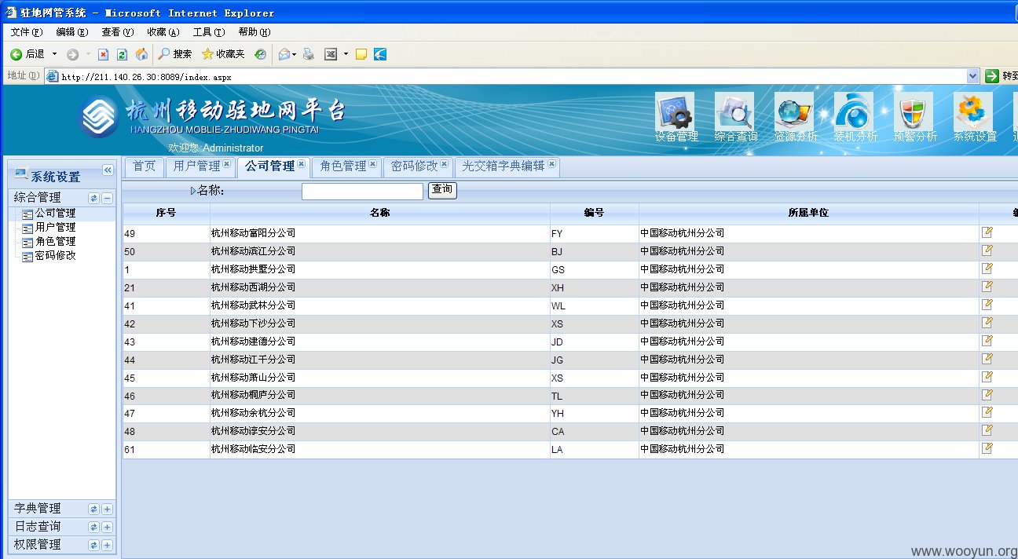Edit icon for row 杭州移动西湖分公司
The width and height of the screenshot is (1018, 559).
987,287
